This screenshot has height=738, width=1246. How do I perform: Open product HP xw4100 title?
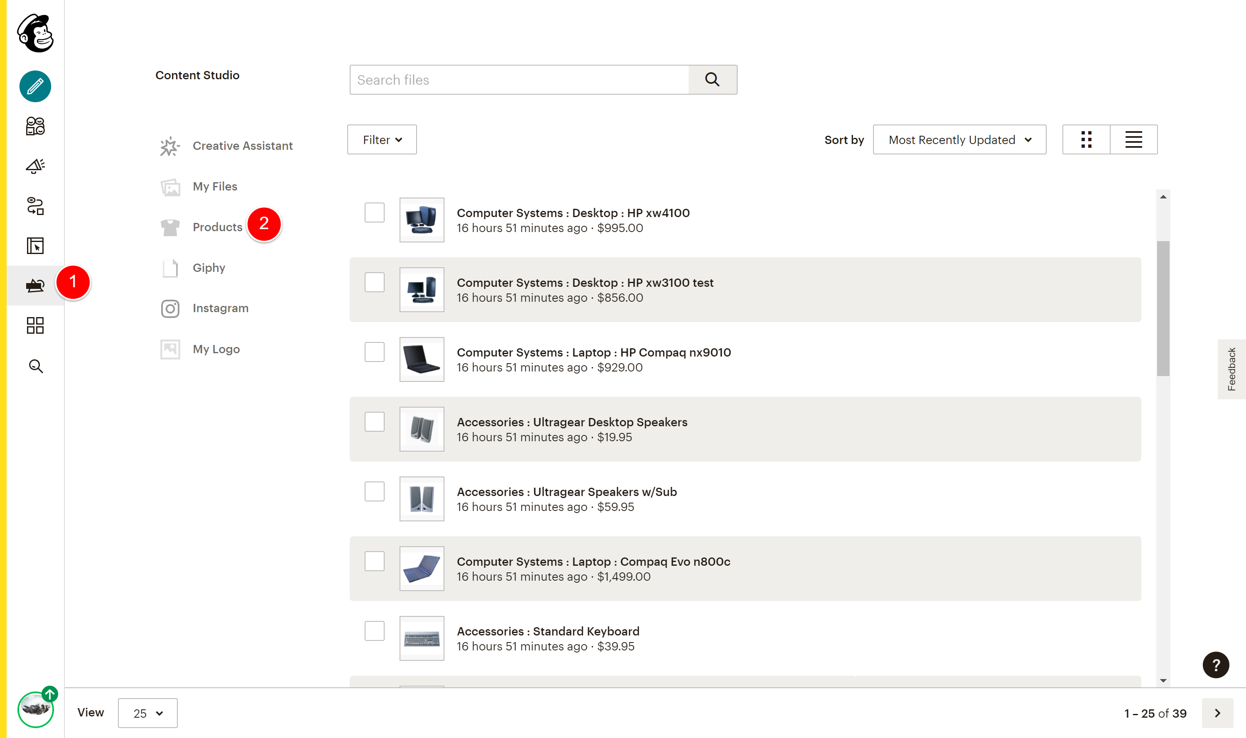tap(573, 213)
